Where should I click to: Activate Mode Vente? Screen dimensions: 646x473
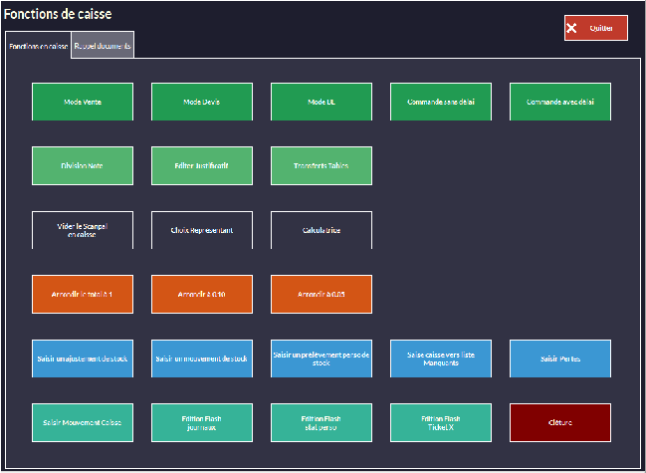[82, 103]
